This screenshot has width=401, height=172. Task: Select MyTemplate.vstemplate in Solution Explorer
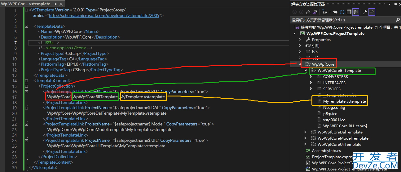pos(342,101)
